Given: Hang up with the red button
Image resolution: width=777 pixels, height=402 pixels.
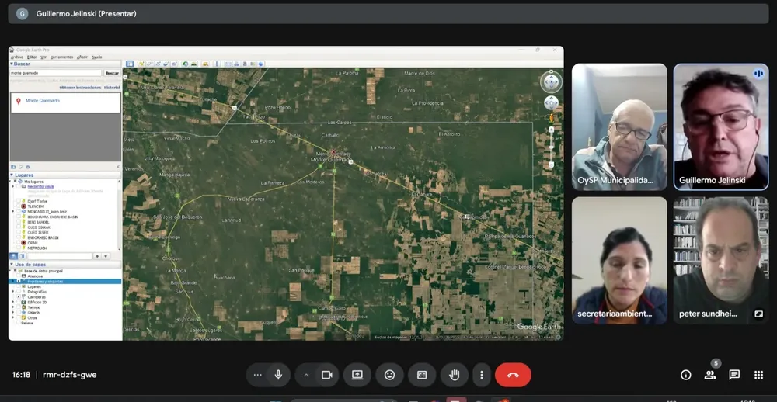Looking at the screenshot, I should tap(513, 375).
